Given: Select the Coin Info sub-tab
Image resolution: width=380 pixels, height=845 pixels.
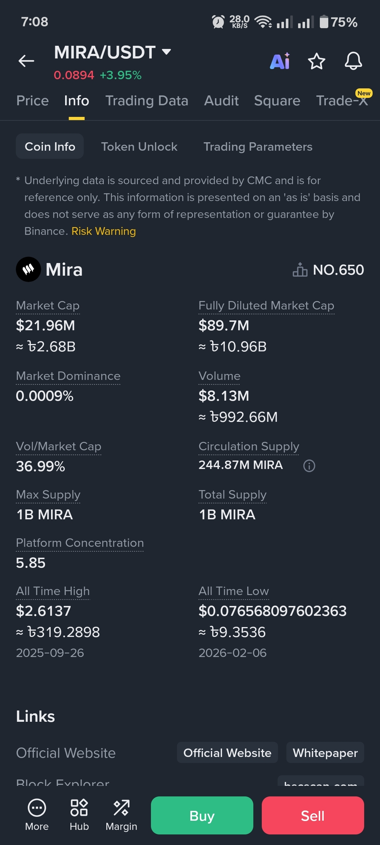Looking at the screenshot, I should [x=50, y=146].
